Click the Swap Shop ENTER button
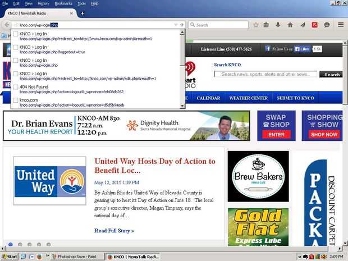This screenshot has height=261, width=348. [x=276, y=135]
